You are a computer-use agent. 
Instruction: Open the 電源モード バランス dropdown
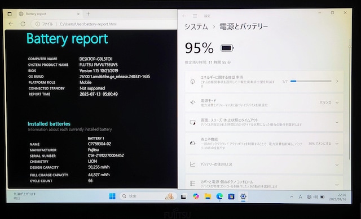(x=329, y=102)
